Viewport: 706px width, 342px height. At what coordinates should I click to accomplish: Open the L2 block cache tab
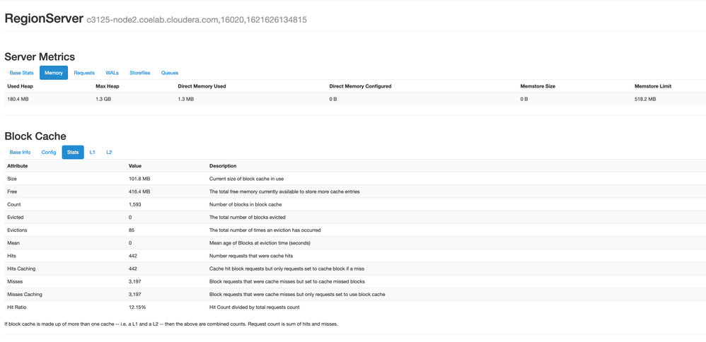point(109,152)
